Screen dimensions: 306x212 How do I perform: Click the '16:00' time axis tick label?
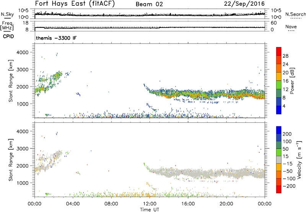tap(188, 204)
